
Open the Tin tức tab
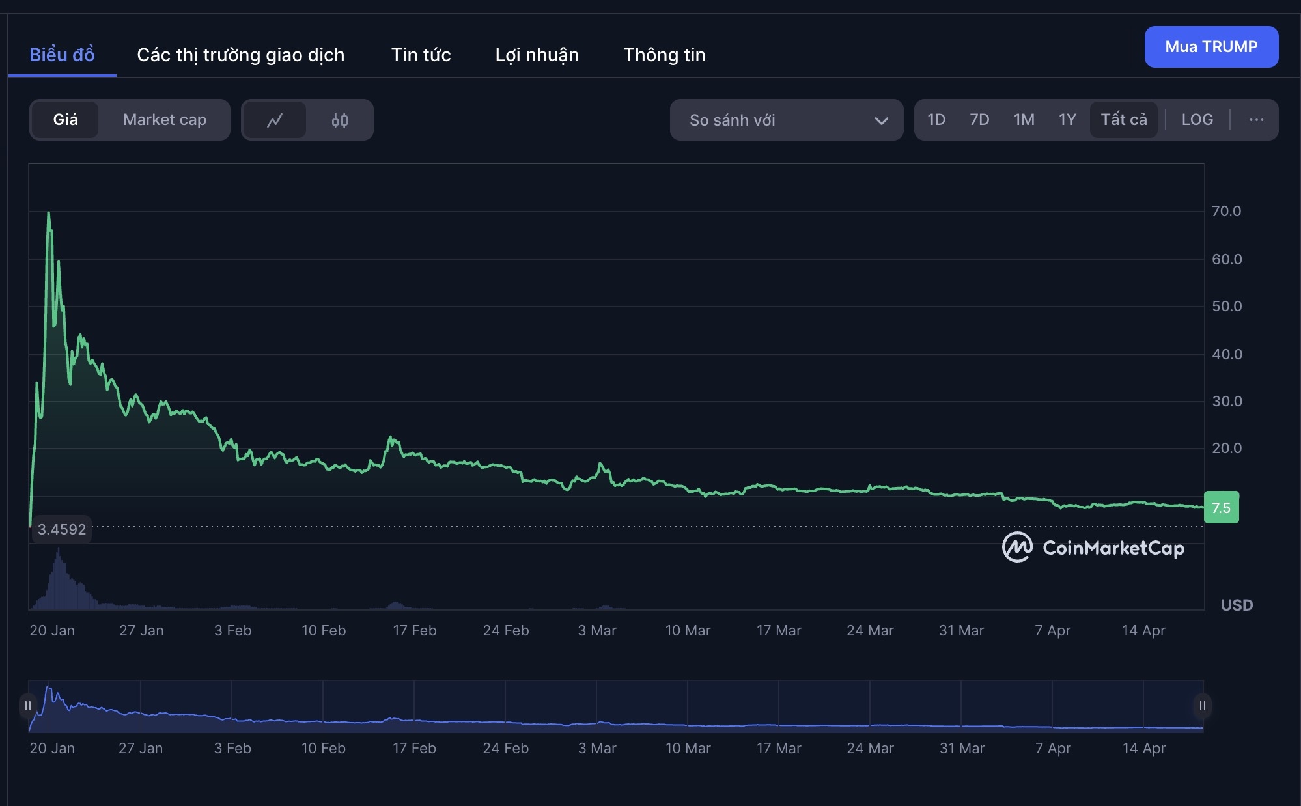tap(421, 55)
